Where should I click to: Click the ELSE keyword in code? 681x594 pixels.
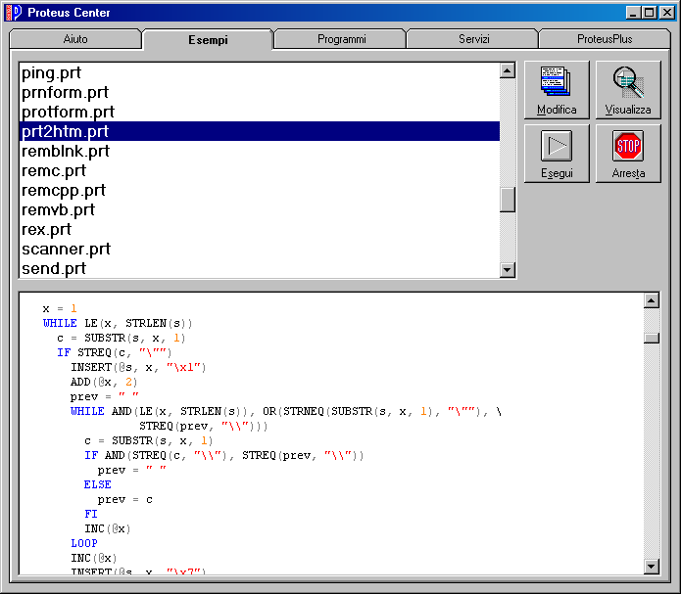click(98, 484)
